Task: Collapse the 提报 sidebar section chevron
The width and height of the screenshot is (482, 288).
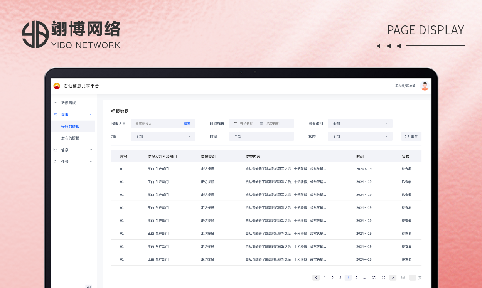Action: 91,115
